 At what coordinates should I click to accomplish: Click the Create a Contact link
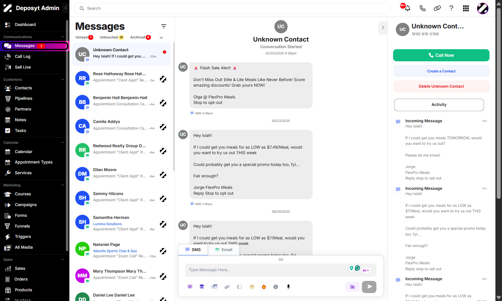[x=441, y=71]
